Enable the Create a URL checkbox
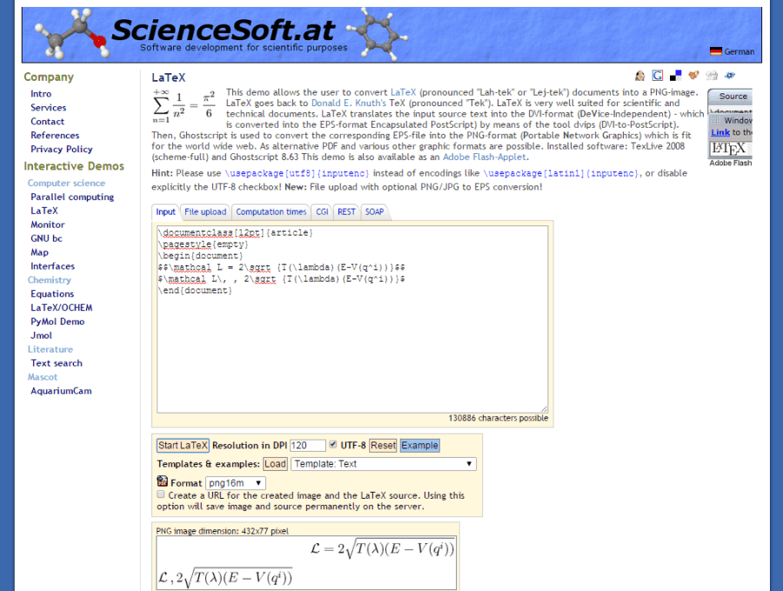Image resolution: width=783 pixels, height=591 pixels. pyautogui.click(x=161, y=494)
